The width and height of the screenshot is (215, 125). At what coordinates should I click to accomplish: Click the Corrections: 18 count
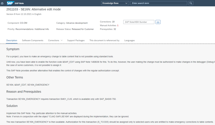(107, 22)
